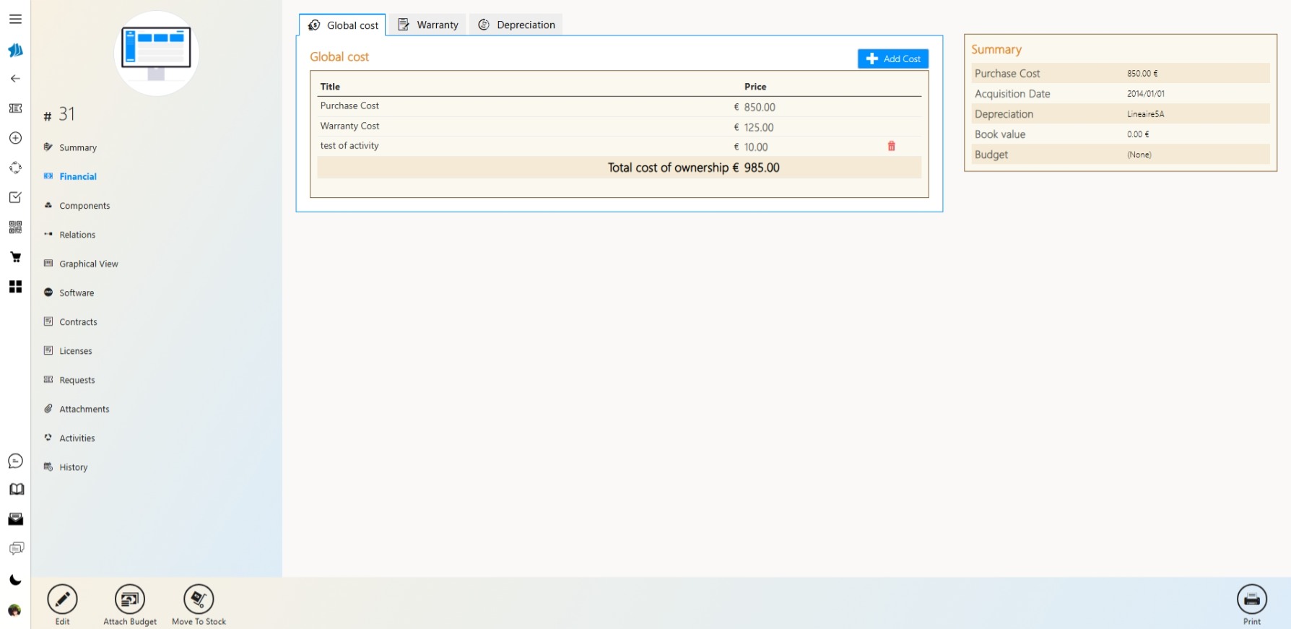Click the back arrow in sidebar
The image size is (1291, 629).
pyautogui.click(x=15, y=79)
